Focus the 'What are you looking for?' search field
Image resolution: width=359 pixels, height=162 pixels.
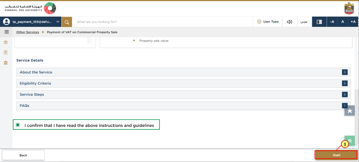(x=162, y=22)
